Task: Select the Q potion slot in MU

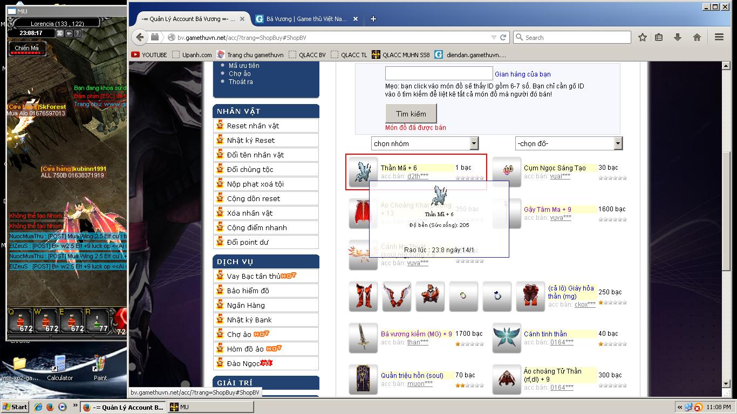Action: click(21, 320)
